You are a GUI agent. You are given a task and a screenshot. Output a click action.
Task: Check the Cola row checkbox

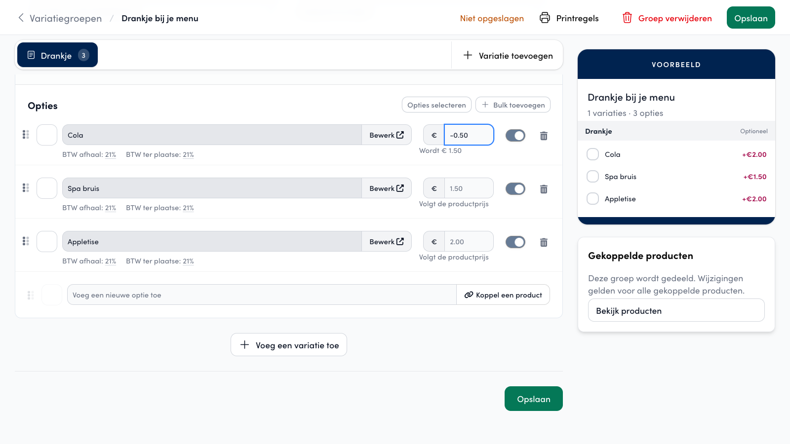(x=47, y=135)
